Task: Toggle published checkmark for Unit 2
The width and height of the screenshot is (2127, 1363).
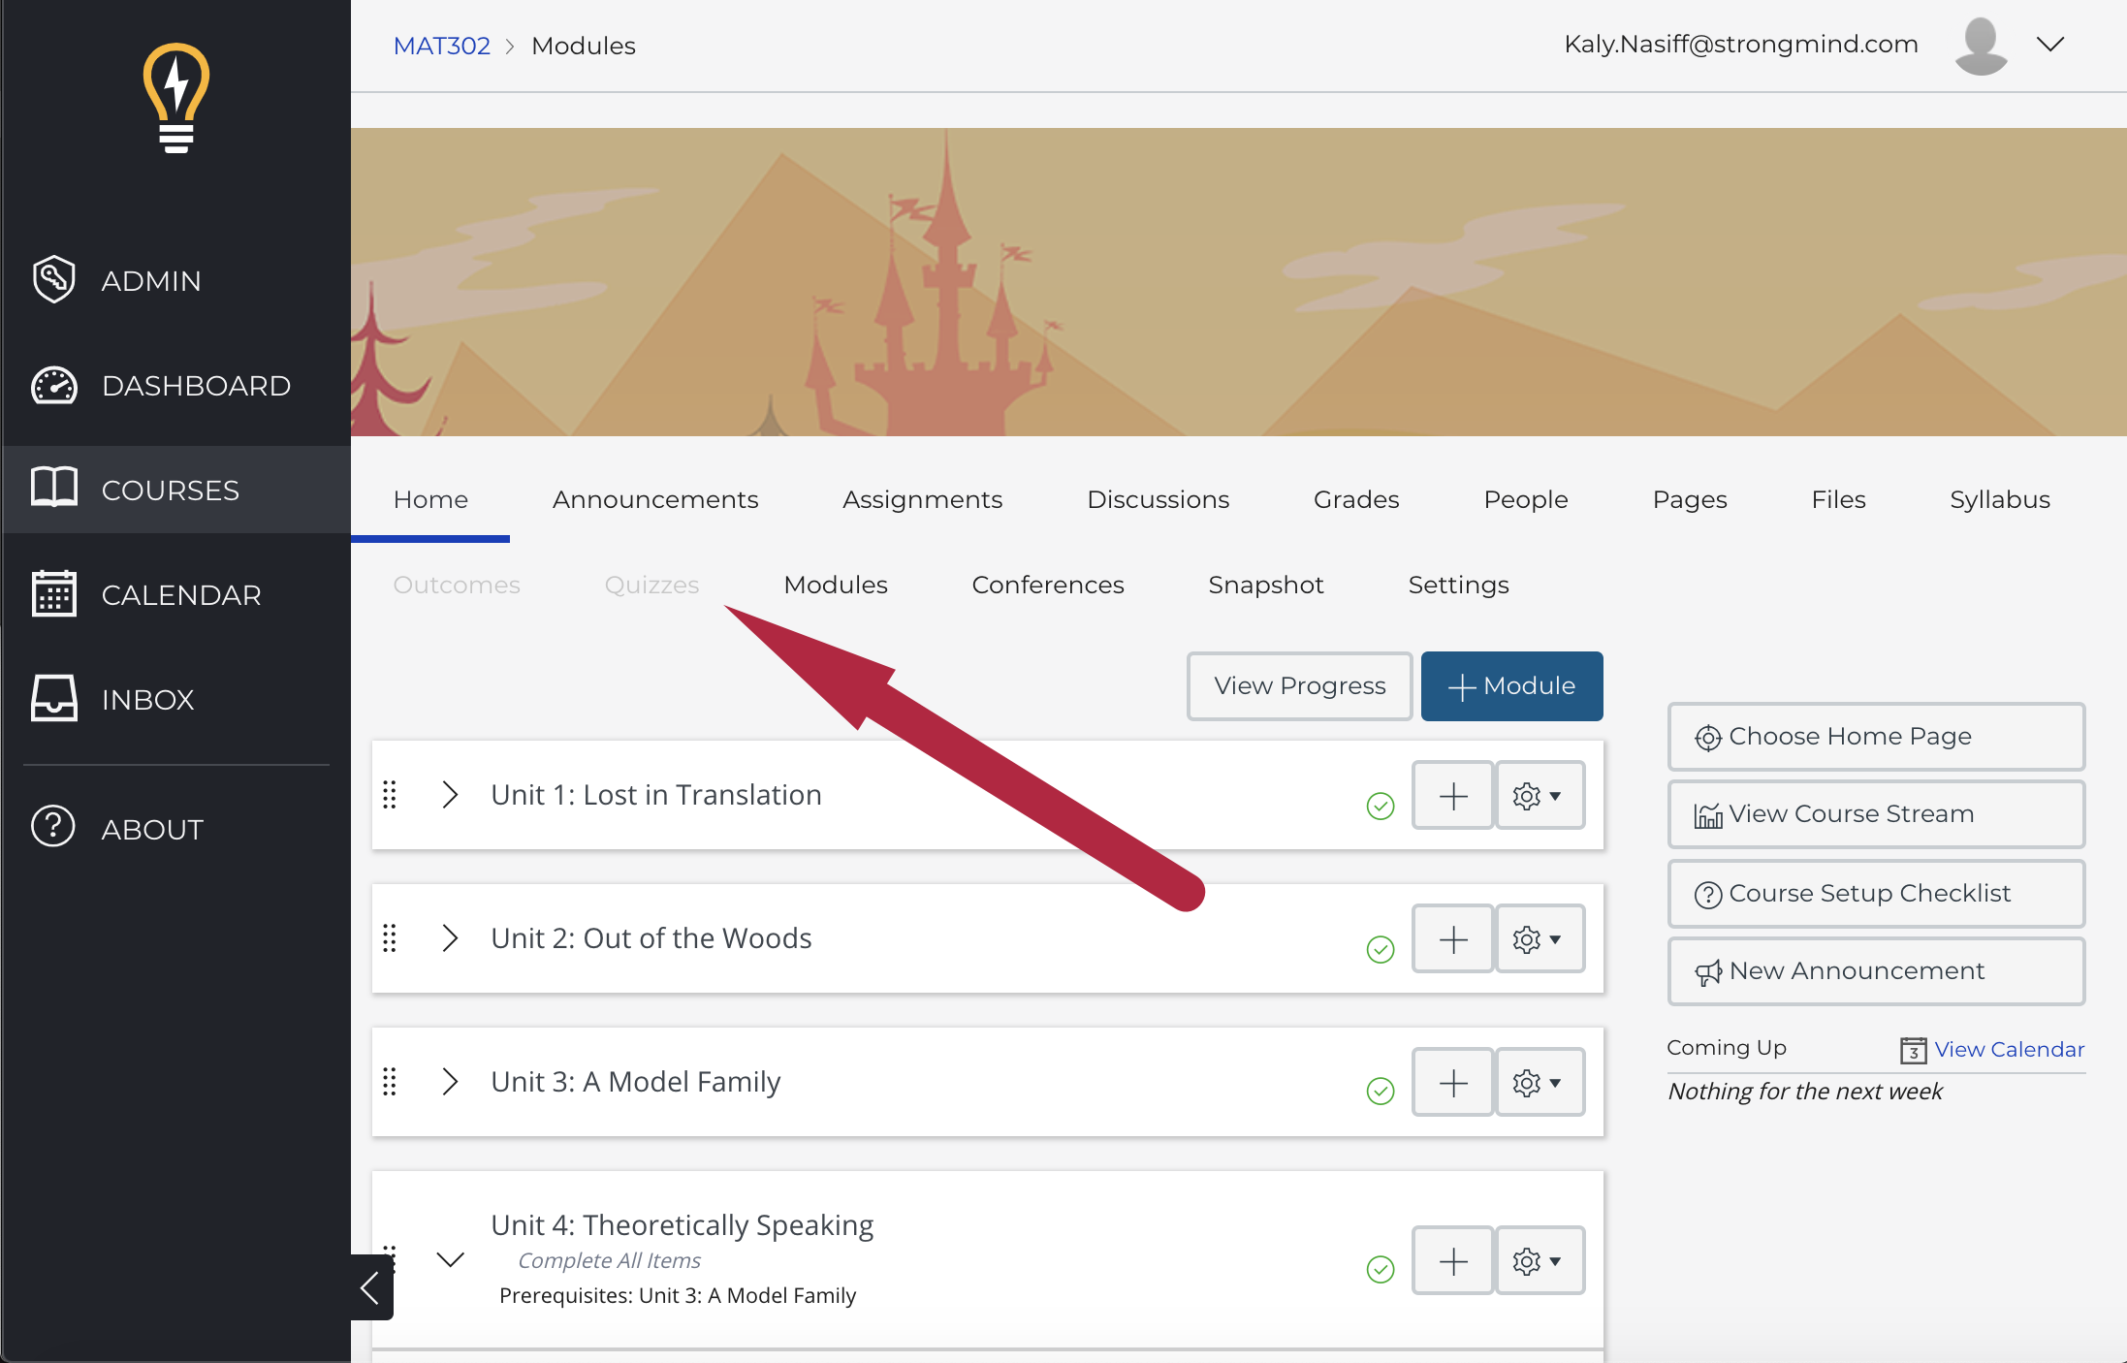Action: [1380, 949]
